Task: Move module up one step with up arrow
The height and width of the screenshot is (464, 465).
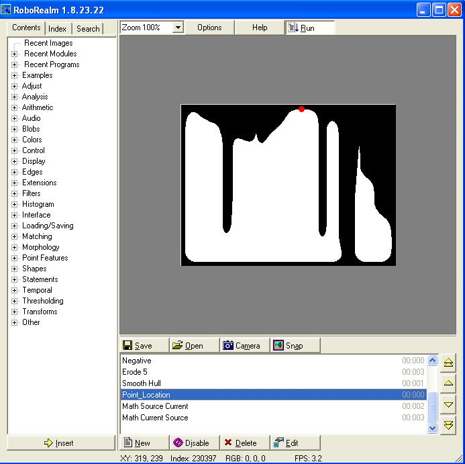Action: 449,383
